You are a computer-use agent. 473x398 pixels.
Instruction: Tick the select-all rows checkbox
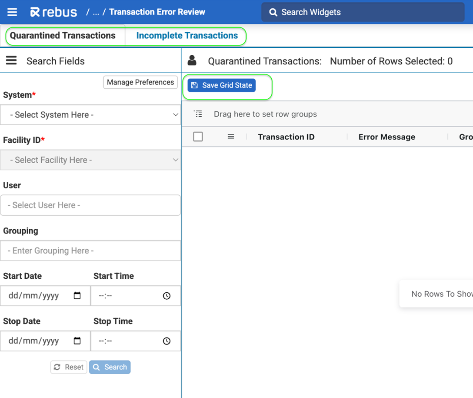point(198,137)
